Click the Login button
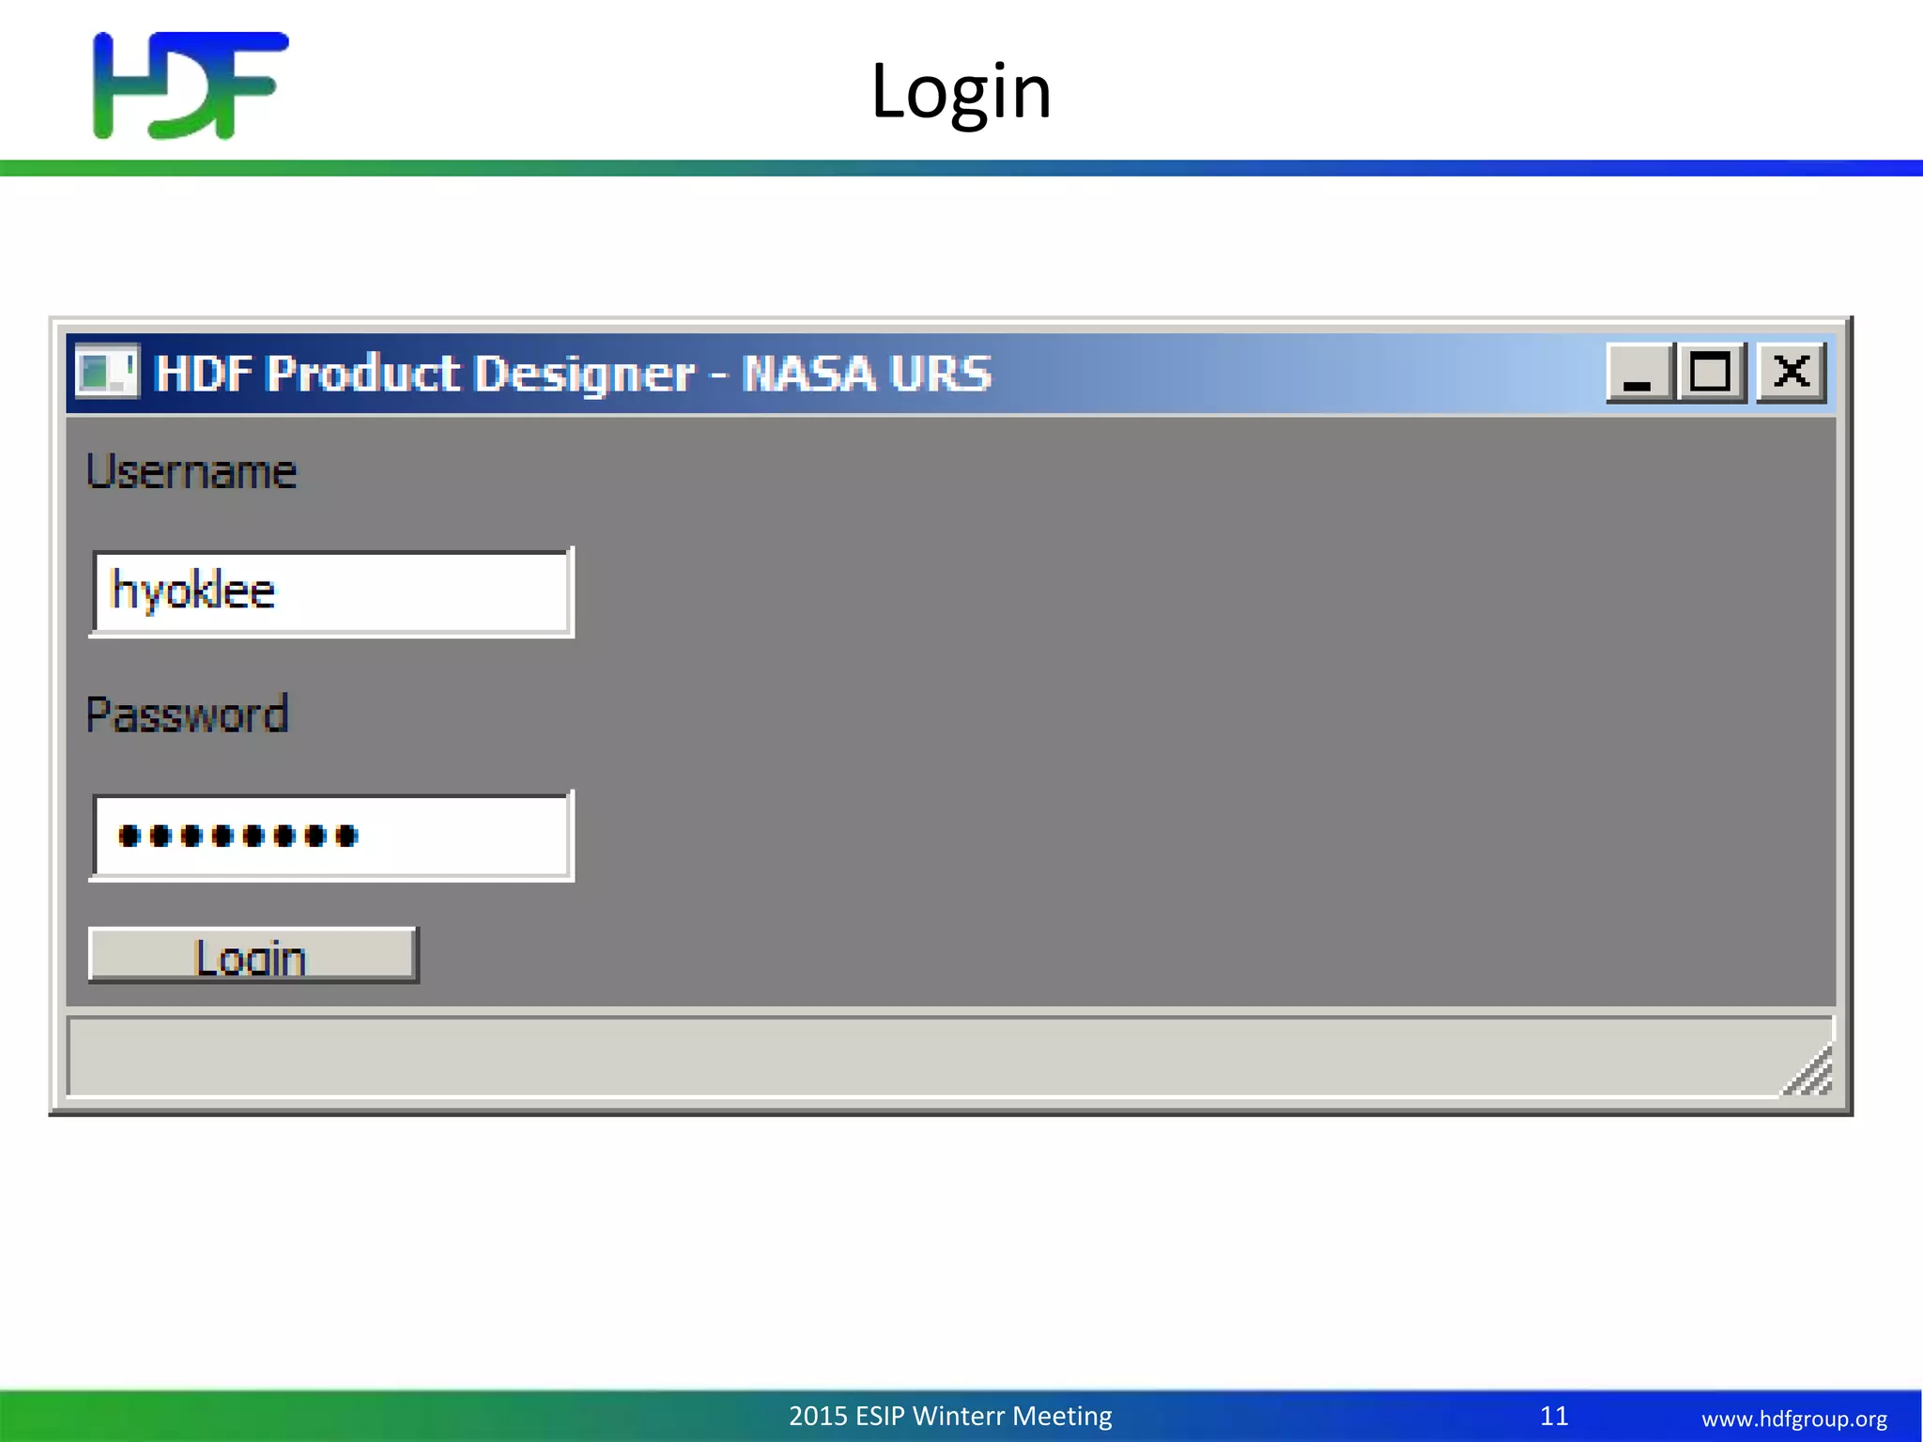1923x1442 pixels. (x=254, y=955)
